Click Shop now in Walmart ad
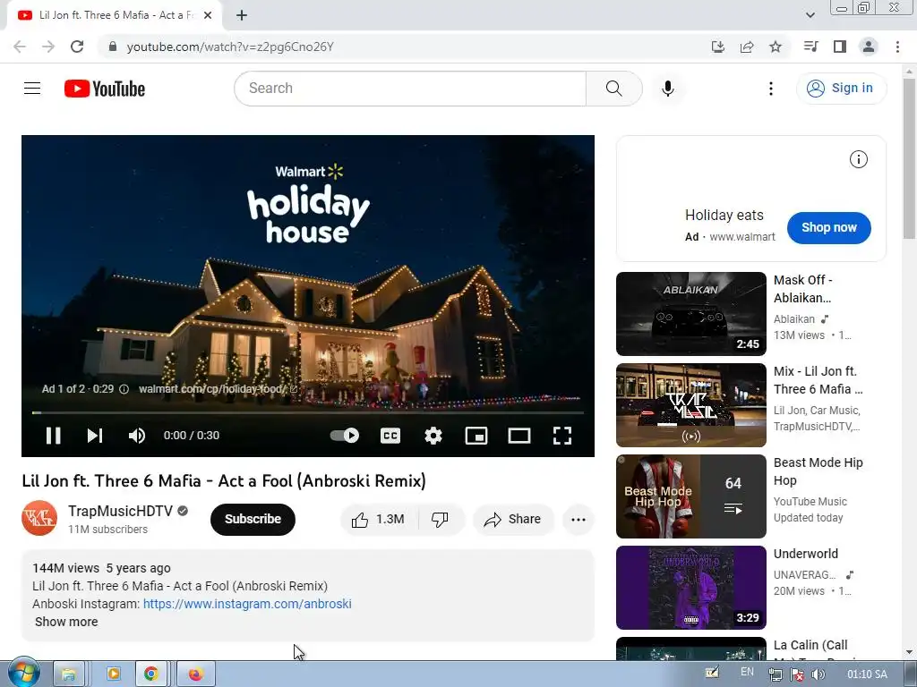Image resolution: width=917 pixels, height=687 pixels. (x=828, y=228)
